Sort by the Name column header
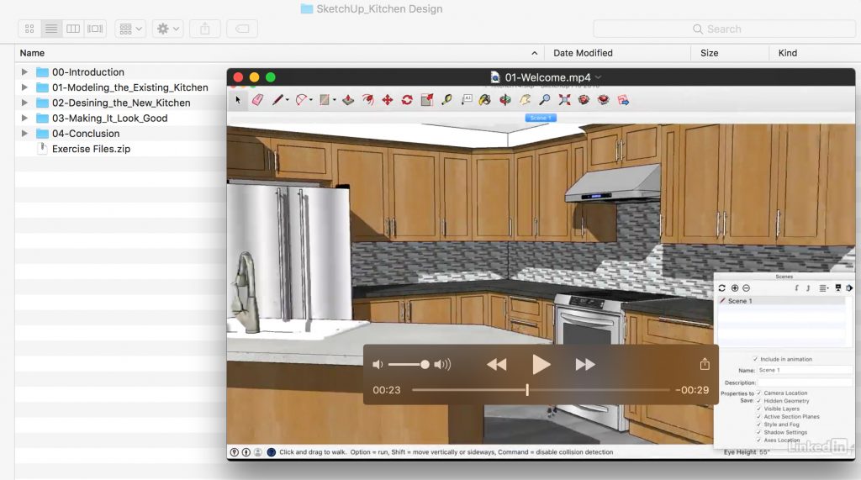Image resolution: width=861 pixels, height=480 pixels. pos(32,53)
